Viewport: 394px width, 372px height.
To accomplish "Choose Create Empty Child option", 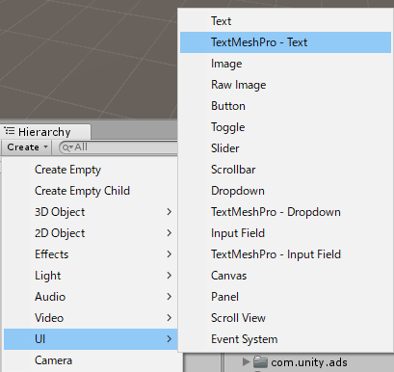I will point(91,191).
